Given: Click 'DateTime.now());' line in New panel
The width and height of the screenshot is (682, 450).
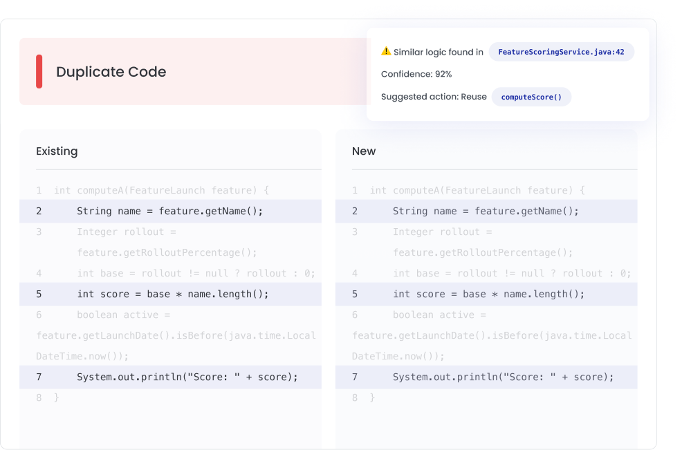Looking at the screenshot, I should point(398,357).
